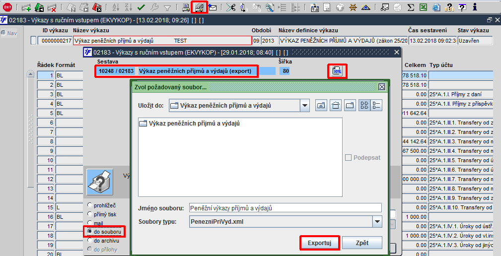Click the create new folder icon in dialog
The width and height of the screenshot is (501, 256).
(x=350, y=105)
